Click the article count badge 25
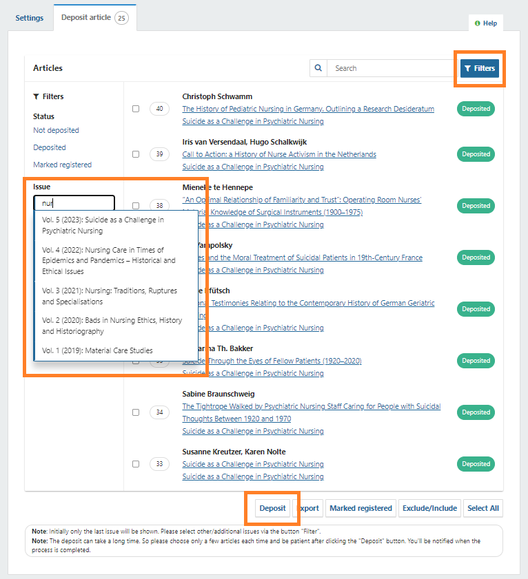Screen dimensions: 528x579 (121, 18)
